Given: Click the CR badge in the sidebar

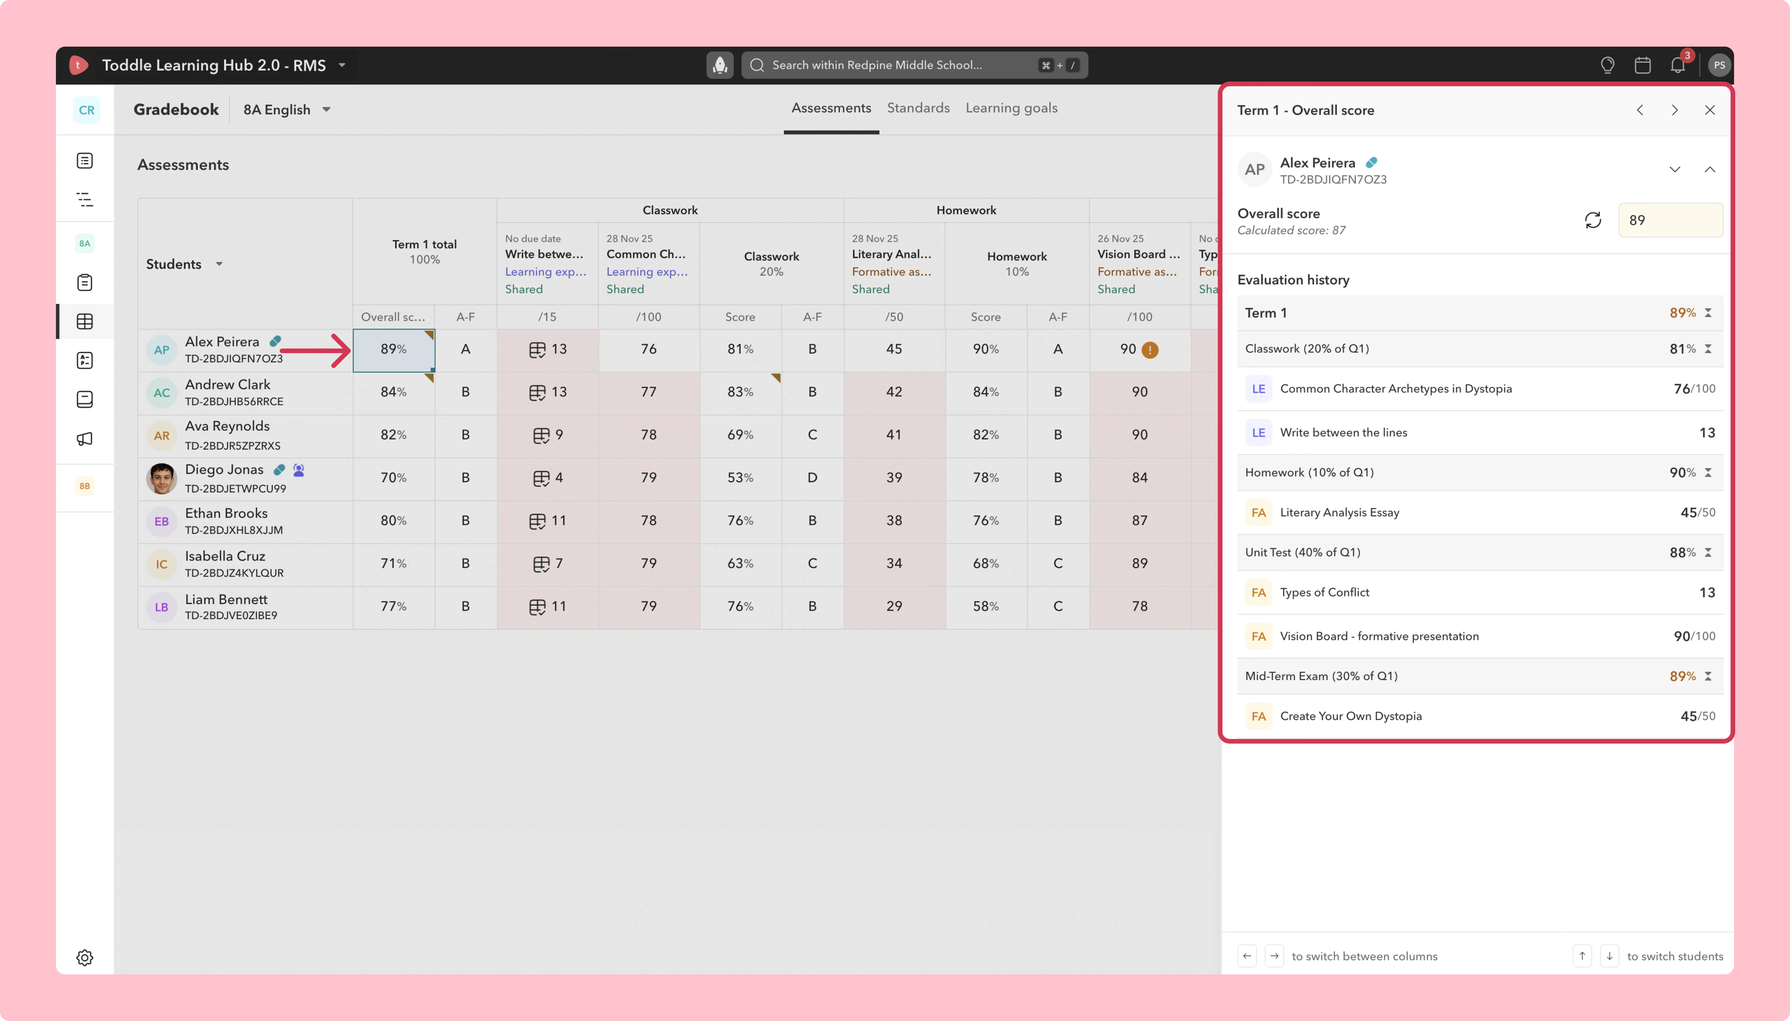Looking at the screenshot, I should pos(86,110).
